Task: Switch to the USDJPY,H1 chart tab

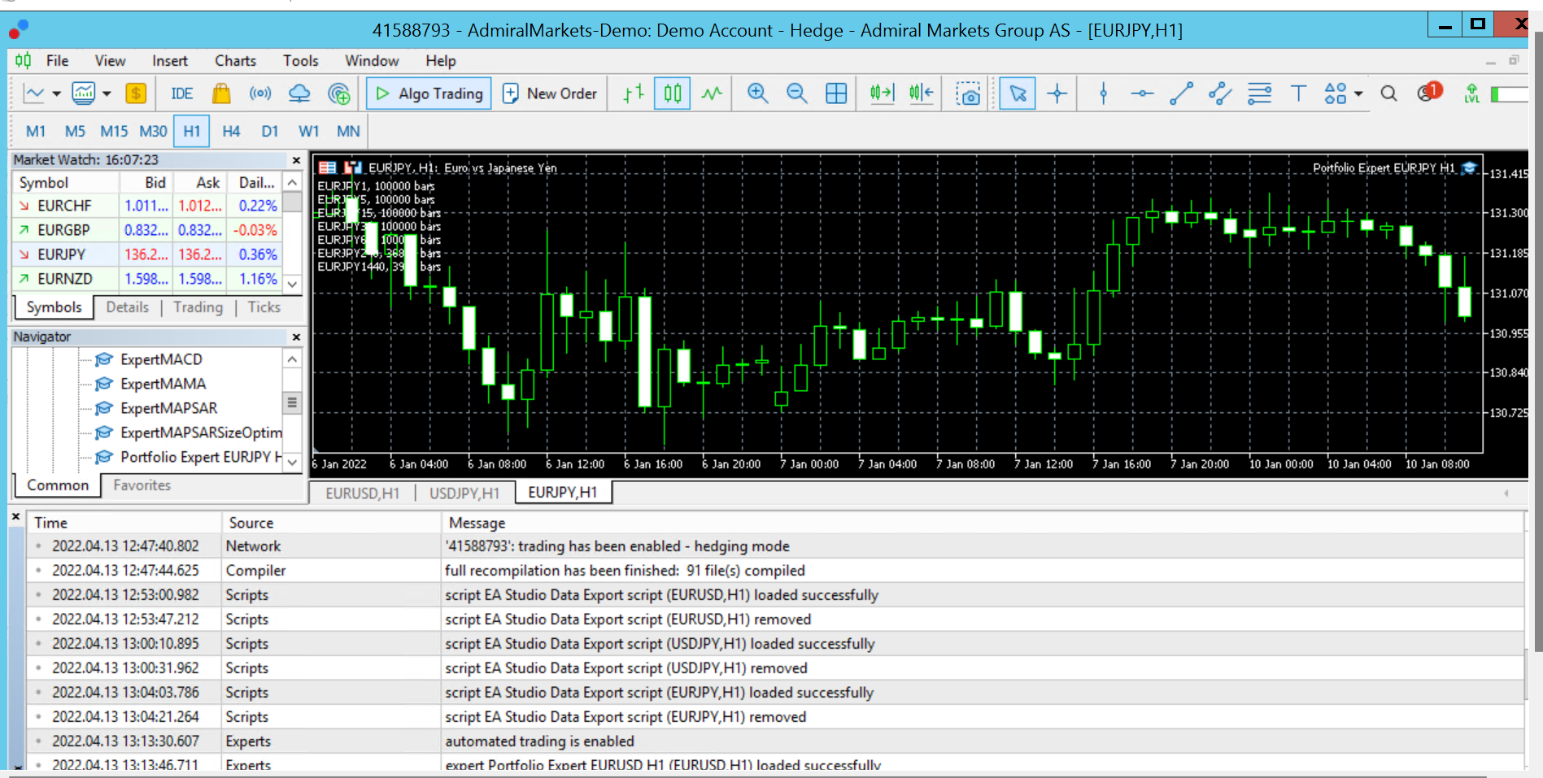Action: [x=464, y=493]
